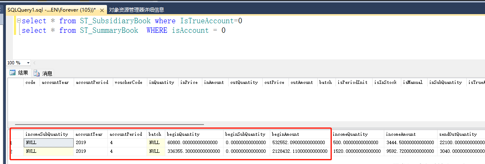Screen dimensions: 485x164
Task: Click the isManual column header
Action: coord(414,82)
